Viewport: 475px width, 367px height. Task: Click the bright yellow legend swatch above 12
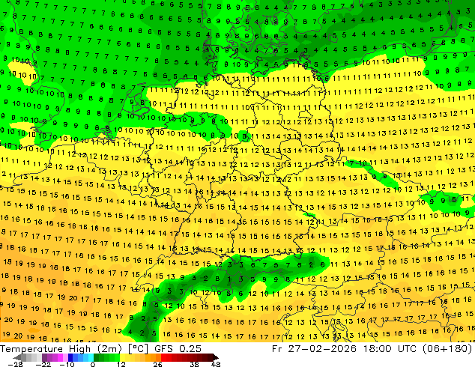click(x=122, y=357)
